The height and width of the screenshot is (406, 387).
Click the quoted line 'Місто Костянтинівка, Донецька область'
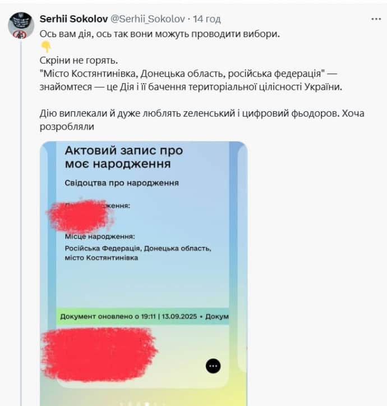coord(182,74)
